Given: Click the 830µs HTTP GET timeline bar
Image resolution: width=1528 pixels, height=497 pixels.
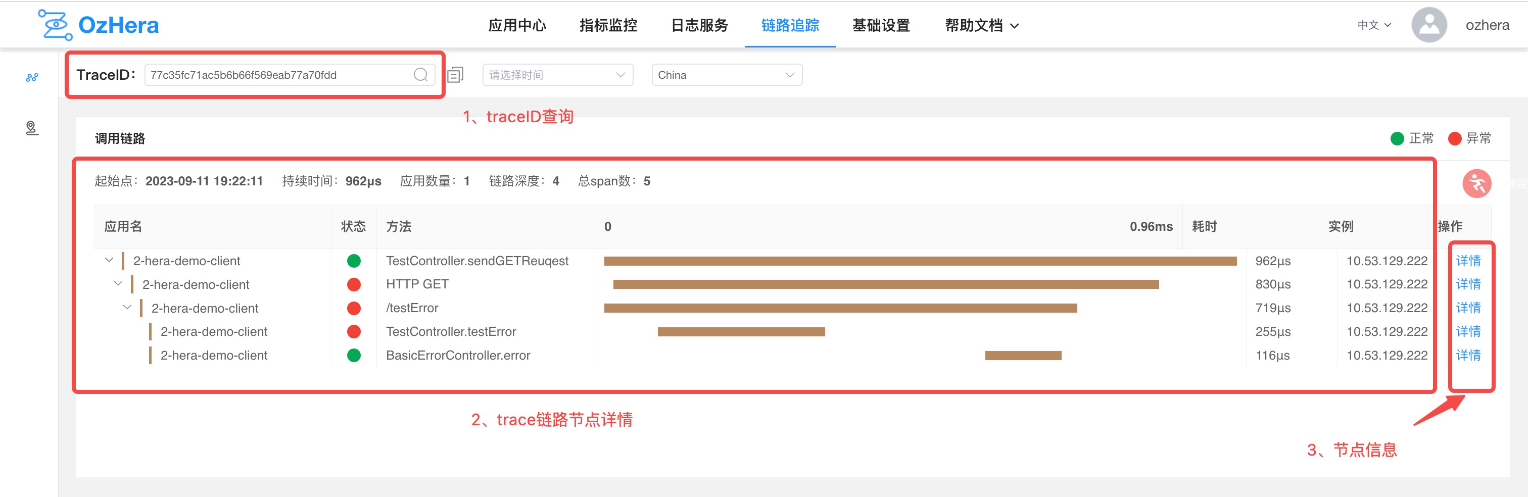Looking at the screenshot, I should (x=886, y=285).
